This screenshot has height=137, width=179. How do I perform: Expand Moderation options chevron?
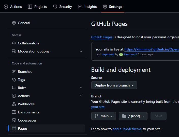[x=81, y=51]
